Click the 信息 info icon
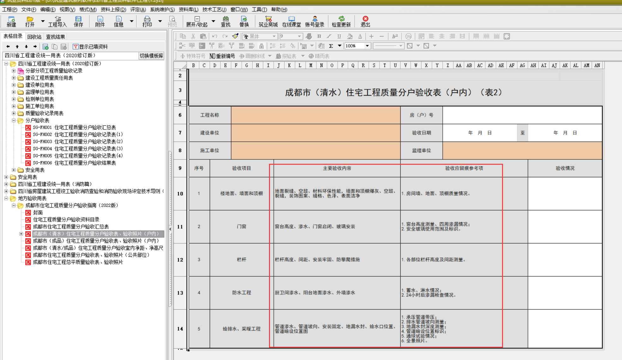Screen dimensions: 622x360 [118, 21]
